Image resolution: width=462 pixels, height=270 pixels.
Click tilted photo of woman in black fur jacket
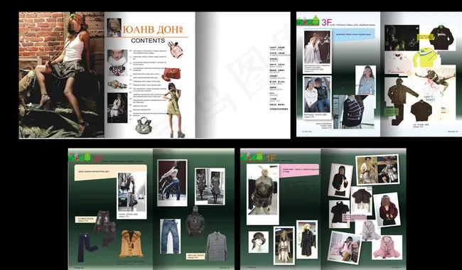340,180
